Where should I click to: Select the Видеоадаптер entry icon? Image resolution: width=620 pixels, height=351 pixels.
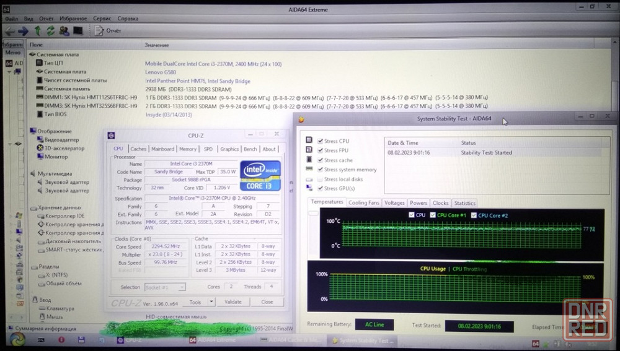click(x=40, y=139)
